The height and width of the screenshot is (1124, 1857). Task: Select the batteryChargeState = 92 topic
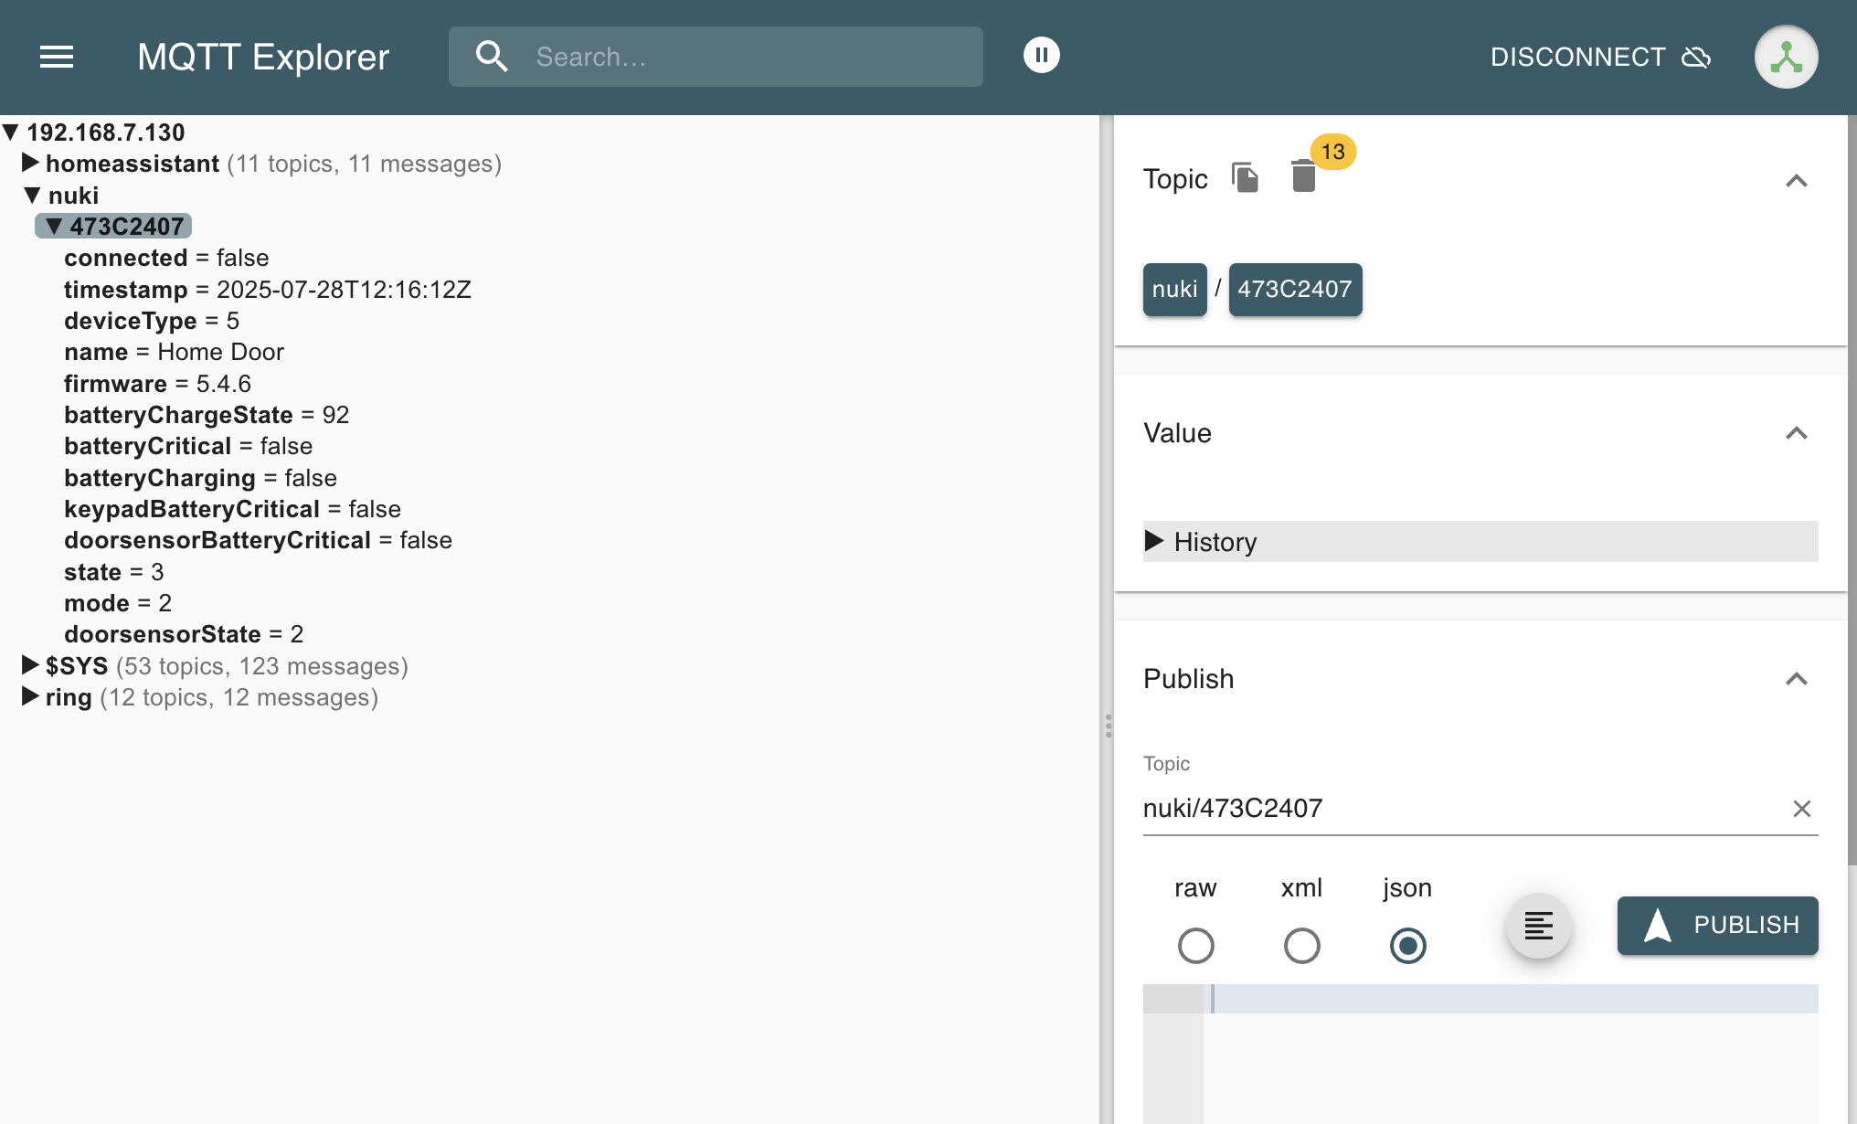(x=207, y=415)
